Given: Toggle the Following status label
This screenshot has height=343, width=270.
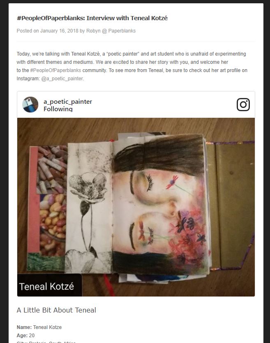Looking at the screenshot, I should [x=58, y=109].
